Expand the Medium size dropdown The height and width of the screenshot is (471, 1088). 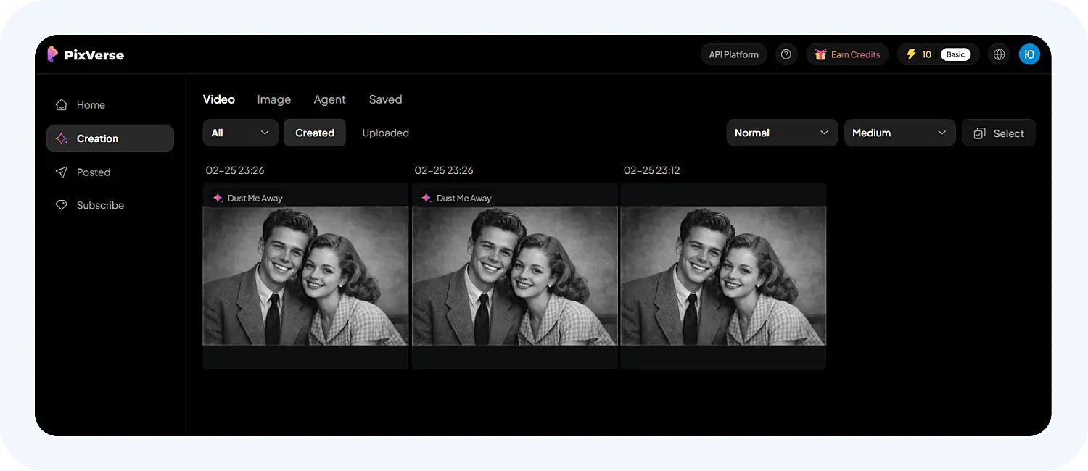coord(899,133)
